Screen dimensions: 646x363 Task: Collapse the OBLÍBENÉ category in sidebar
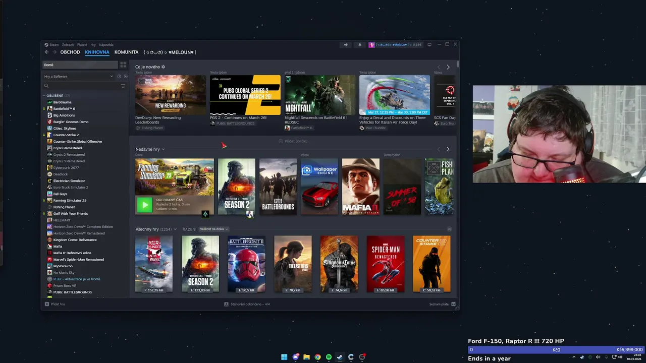(44, 96)
